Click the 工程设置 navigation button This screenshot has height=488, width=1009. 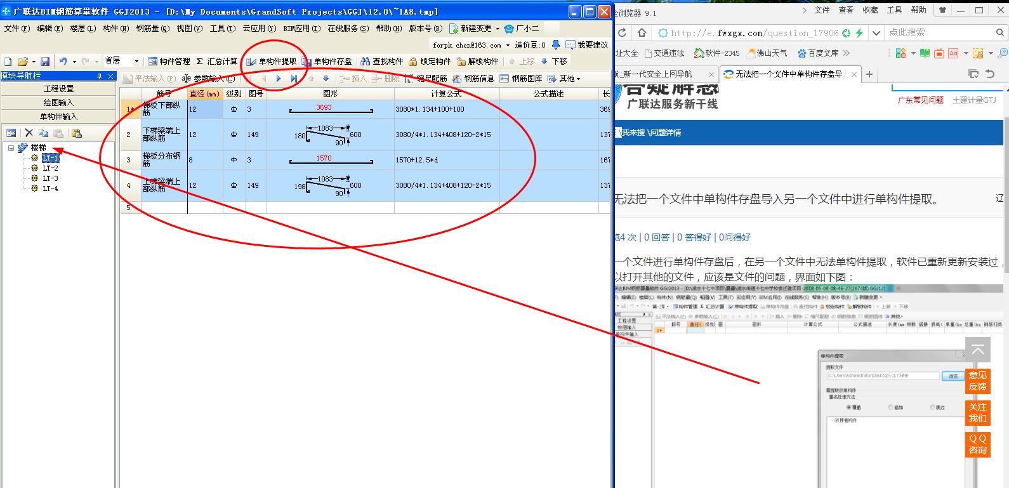(58, 89)
